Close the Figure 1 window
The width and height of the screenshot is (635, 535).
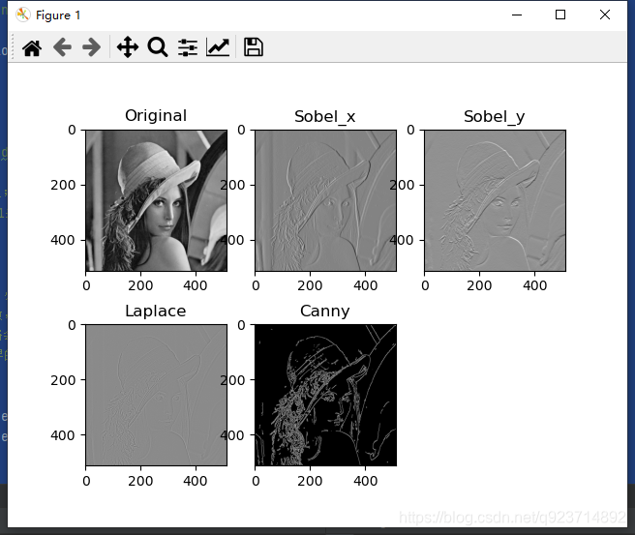605,15
